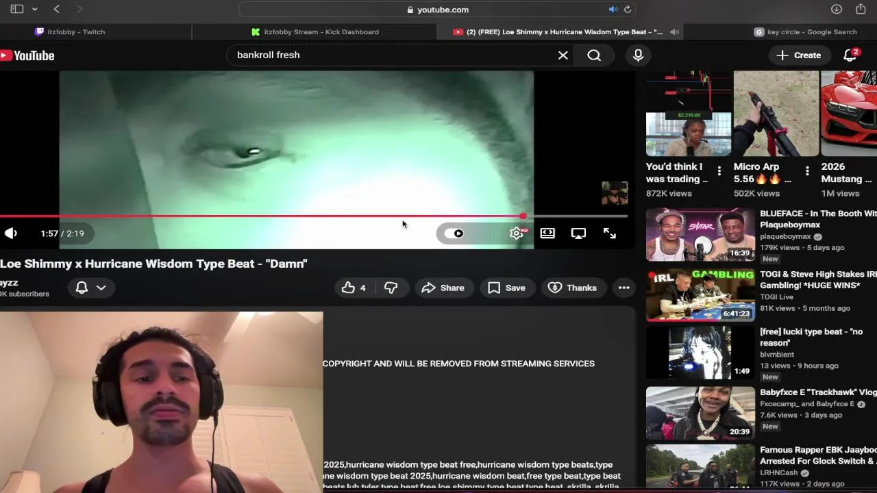Open Famous Rapper EBK Jaaybo arrested video

pyautogui.click(x=818, y=455)
